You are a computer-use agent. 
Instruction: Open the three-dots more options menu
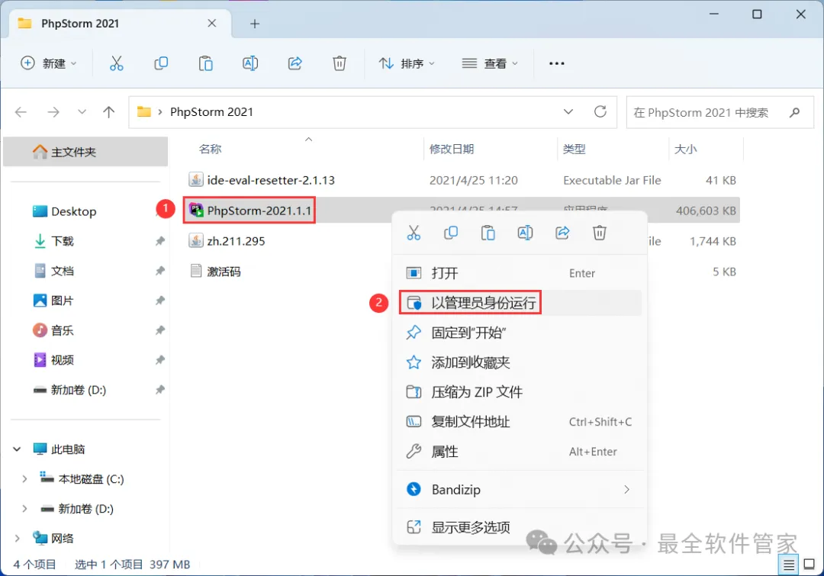pyautogui.click(x=556, y=63)
